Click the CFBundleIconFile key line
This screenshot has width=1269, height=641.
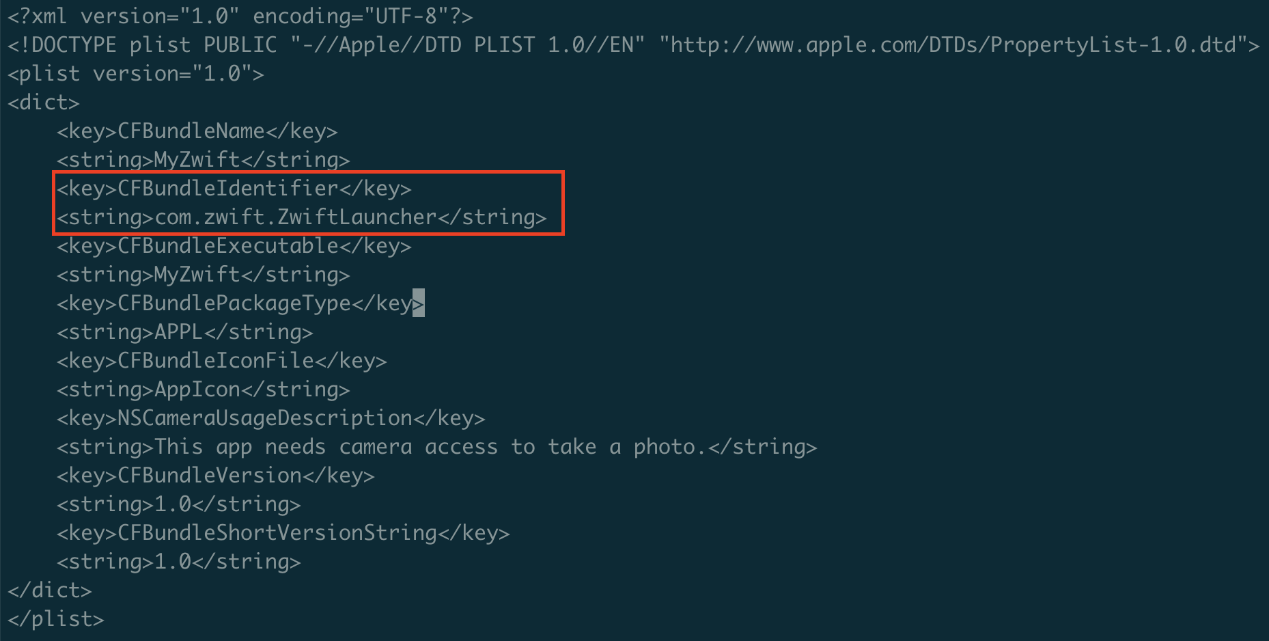pos(221,361)
